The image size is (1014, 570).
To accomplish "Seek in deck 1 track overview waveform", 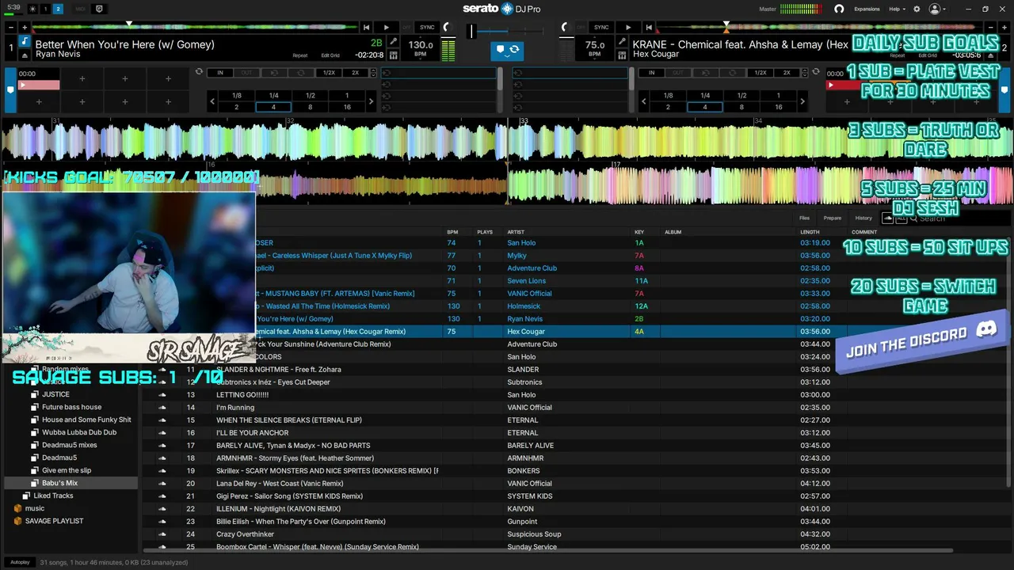I will [x=196, y=28].
